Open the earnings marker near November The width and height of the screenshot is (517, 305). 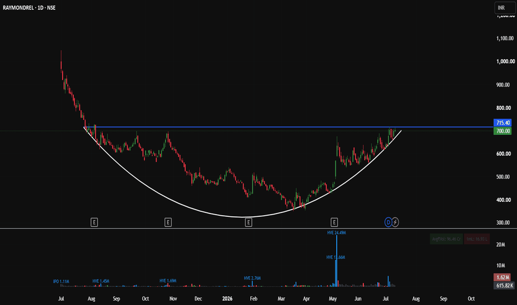[168, 222]
